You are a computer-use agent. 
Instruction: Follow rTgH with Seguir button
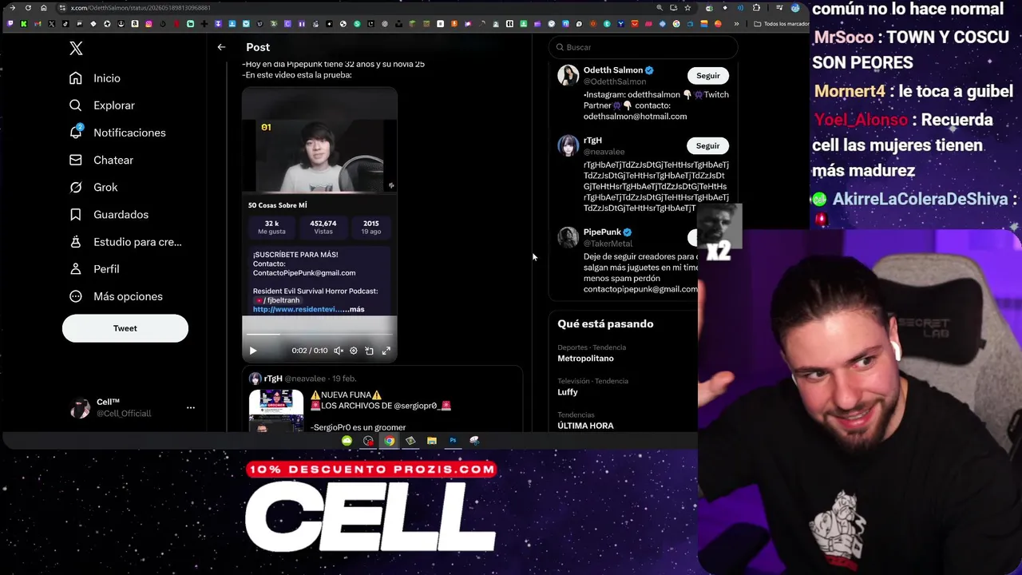[707, 146]
